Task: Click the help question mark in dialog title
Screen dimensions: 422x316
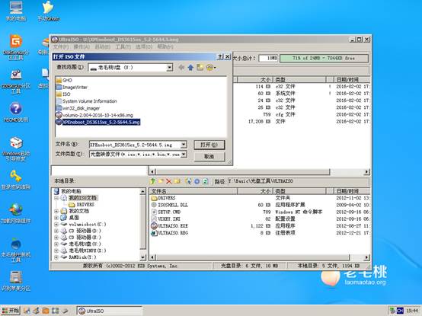Action: pos(220,56)
